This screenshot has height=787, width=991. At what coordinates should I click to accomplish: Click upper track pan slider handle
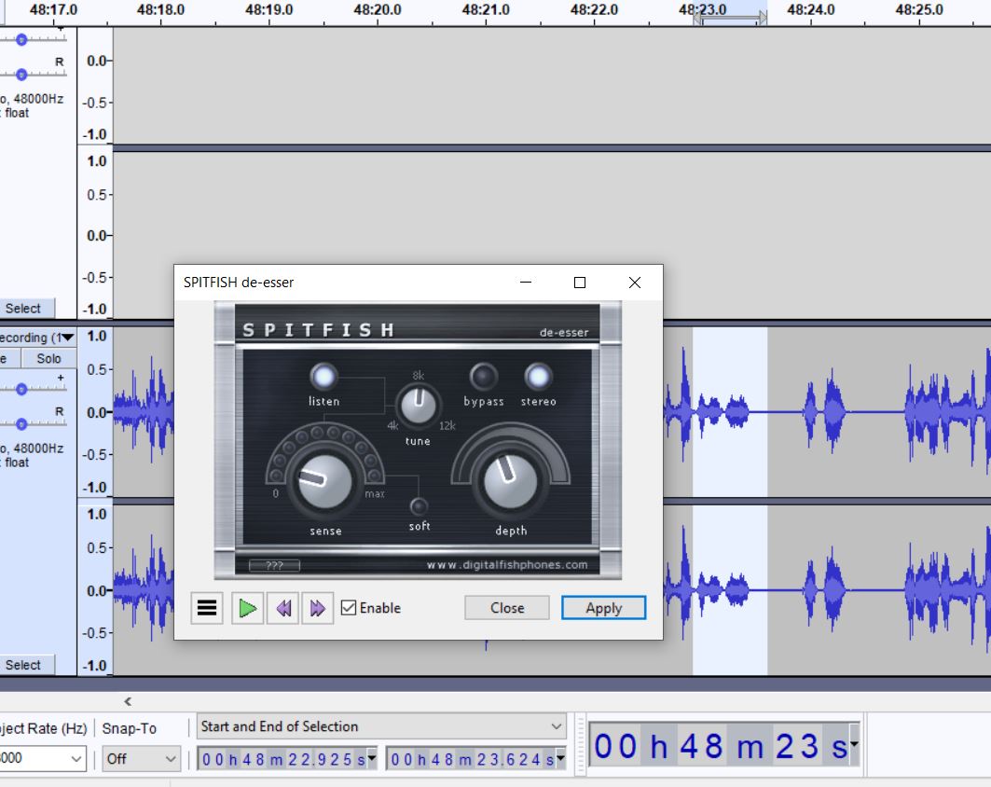21,75
